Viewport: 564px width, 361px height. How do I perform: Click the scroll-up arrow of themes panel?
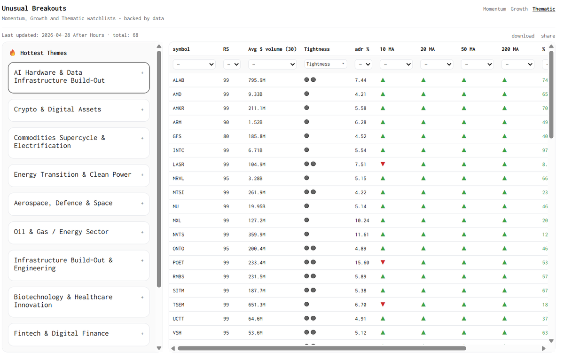[x=159, y=47]
